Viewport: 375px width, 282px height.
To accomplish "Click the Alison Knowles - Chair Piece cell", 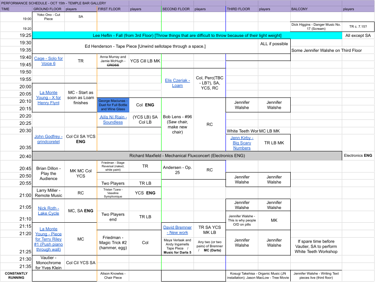I will pyautogui.click(x=113, y=275).
